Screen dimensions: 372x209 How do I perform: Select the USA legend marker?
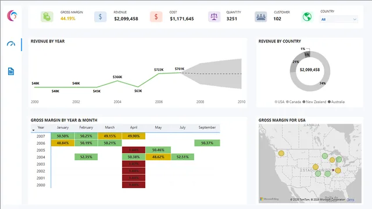276,102
